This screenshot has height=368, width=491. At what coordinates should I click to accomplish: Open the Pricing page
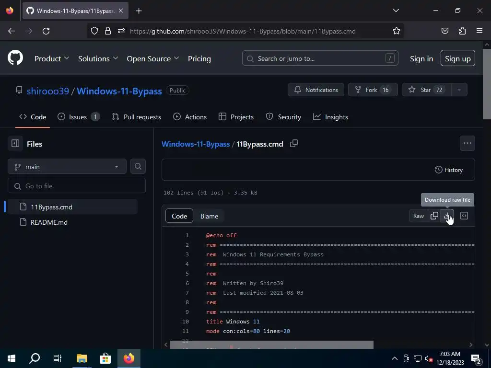[x=199, y=58]
